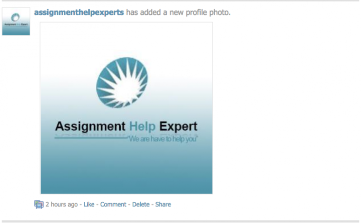Screen dimensions: 361x223
Task: Click the sunburst logo in the small avatar
Action: [16, 17]
